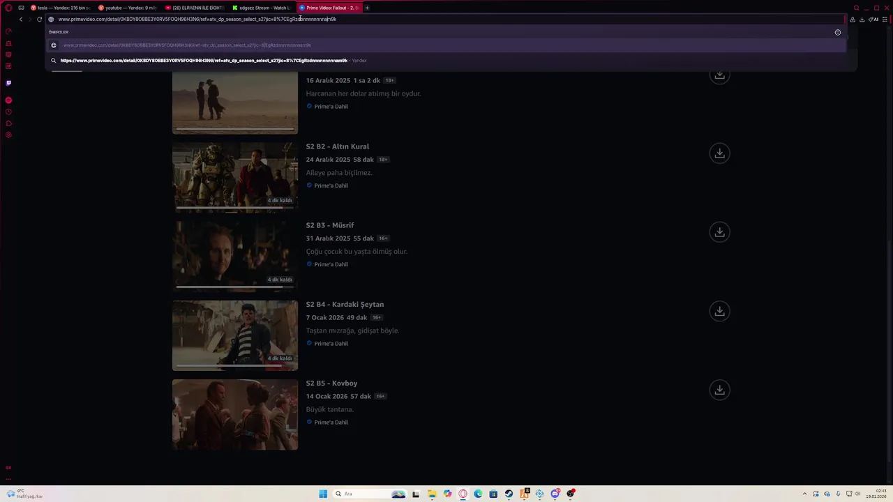Open History clock icon in sidebar
This screenshot has height=502, width=893.
8,112
